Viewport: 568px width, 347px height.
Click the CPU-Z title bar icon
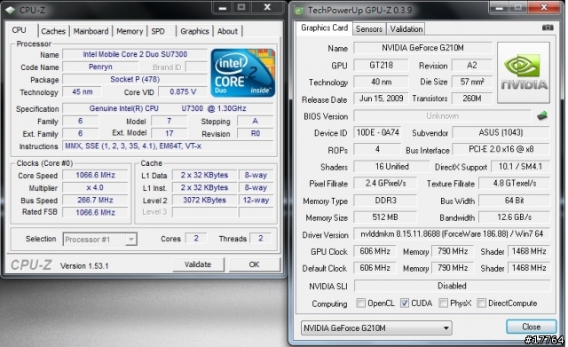click(x=11, y=10)
